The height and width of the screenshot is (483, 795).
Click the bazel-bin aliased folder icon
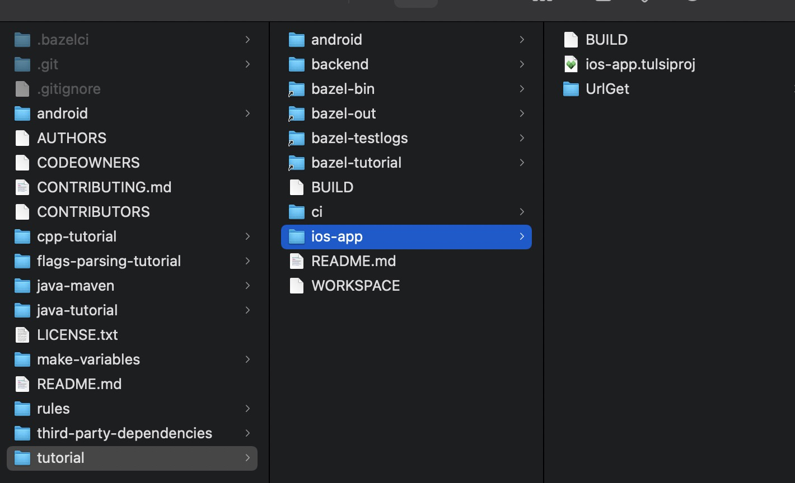point(297,88)
